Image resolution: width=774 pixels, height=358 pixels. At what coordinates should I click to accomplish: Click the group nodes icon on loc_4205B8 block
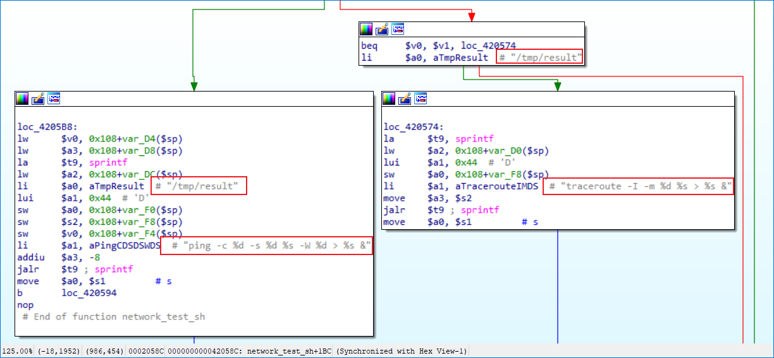pyautogui.click(x=54, y=98)
